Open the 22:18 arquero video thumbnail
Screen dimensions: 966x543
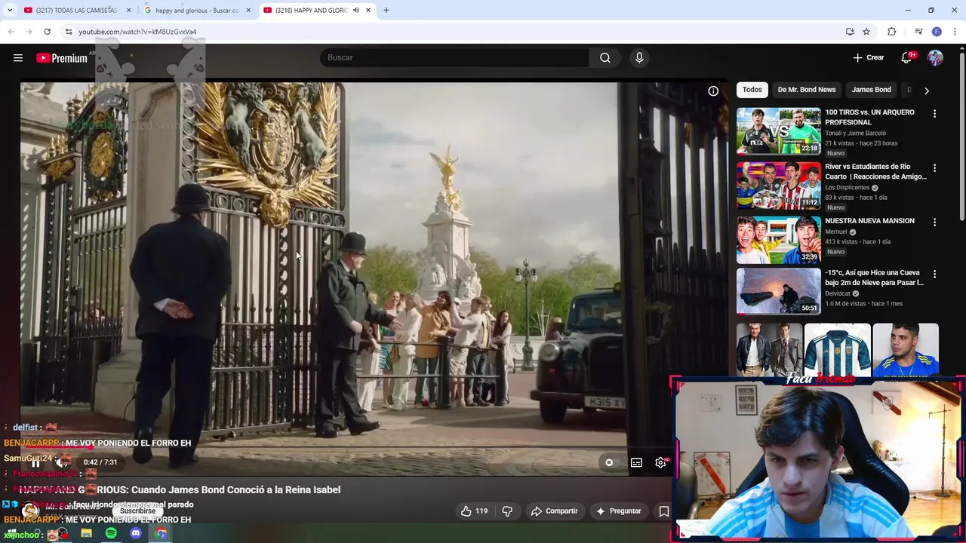click(x=778, y=131)
